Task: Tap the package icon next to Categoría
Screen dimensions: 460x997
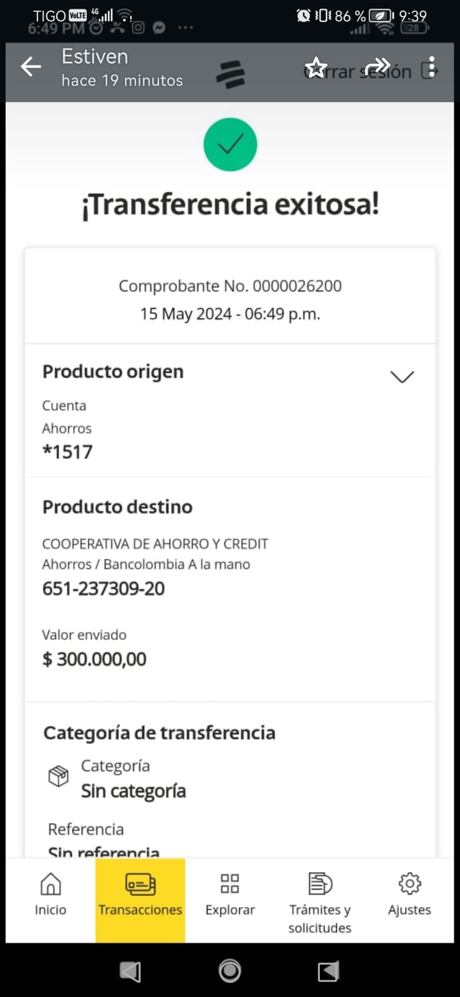Action: [x=59, y=776]
